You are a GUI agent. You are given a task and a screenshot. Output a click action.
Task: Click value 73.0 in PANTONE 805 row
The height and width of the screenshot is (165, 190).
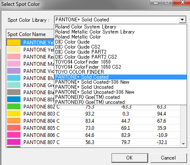click(90, 128)
